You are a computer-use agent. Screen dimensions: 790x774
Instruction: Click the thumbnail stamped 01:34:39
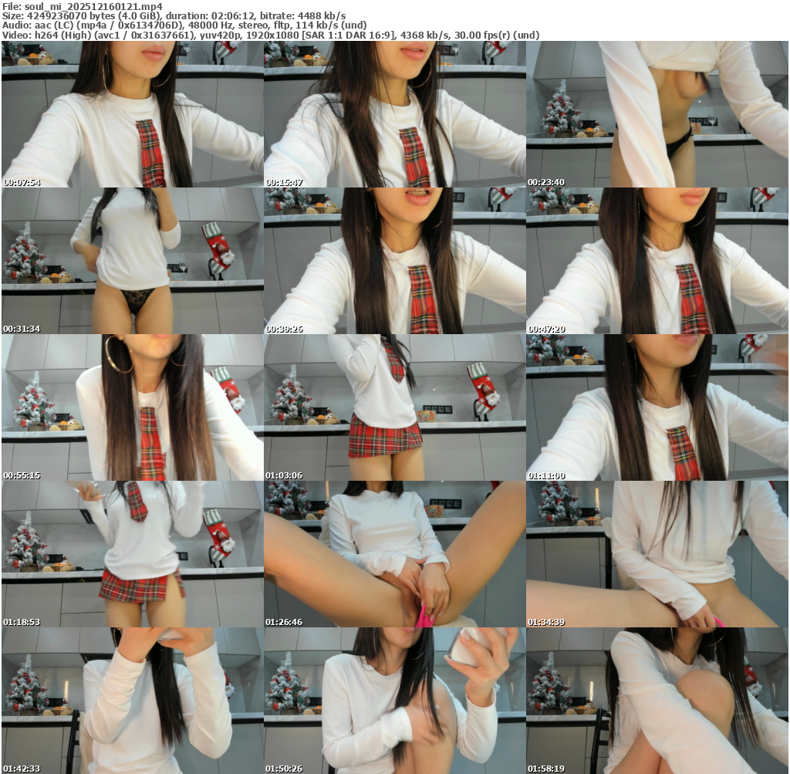click(657, 554)
